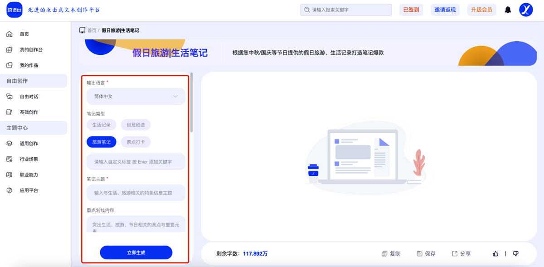Open the 输出语言 language dropdown
The image size is (544, 267).
click(x=135, y=96)
